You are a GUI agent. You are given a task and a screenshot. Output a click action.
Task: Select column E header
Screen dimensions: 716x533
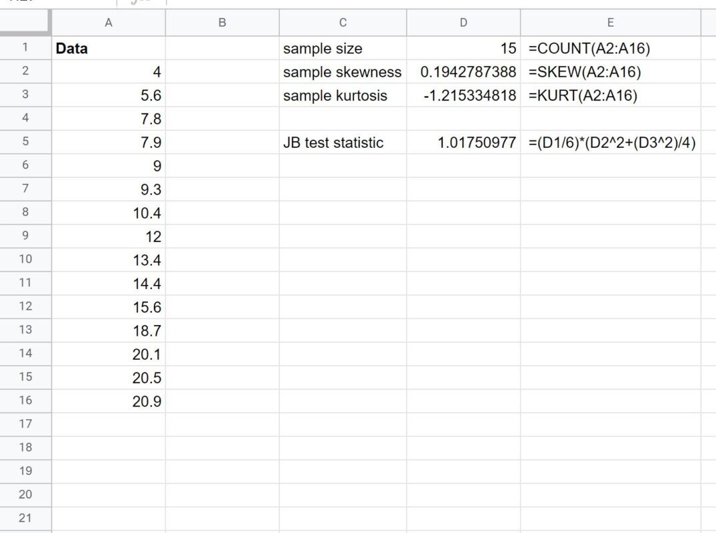[x=611, y=23]
